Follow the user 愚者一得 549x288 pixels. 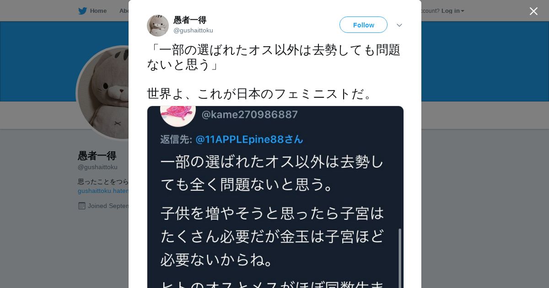[363, 25]
